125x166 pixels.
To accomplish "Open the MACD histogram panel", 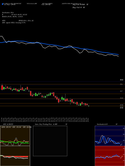I will click(x=15, y=156).
